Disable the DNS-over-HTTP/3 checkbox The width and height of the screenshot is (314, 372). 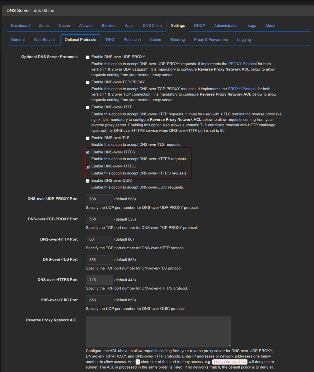(88, 167)
